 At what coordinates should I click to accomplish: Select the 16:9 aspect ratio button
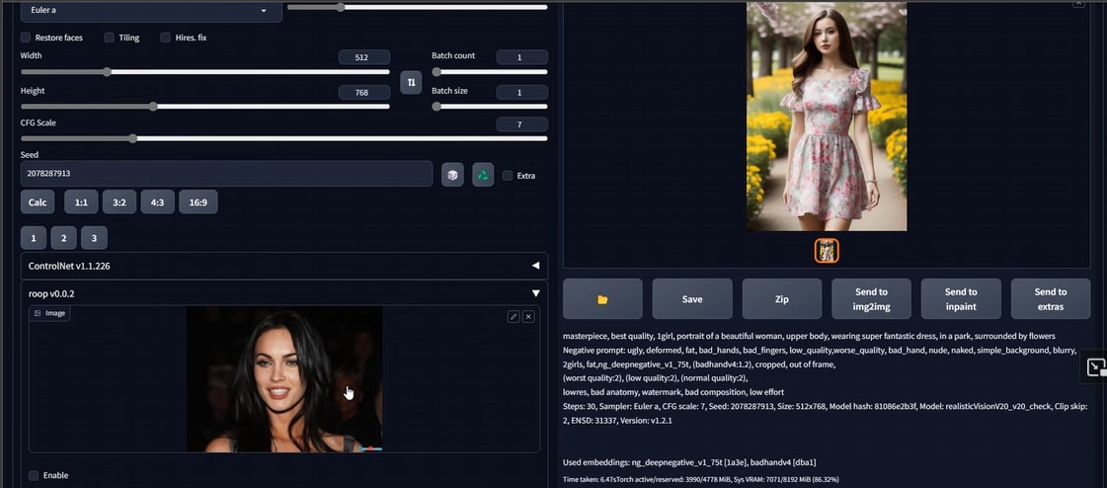pyautogui.click(x=198, y=202)
